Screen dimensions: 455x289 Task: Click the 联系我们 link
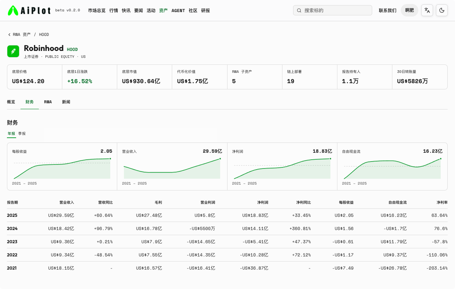[x=388, y=11]
